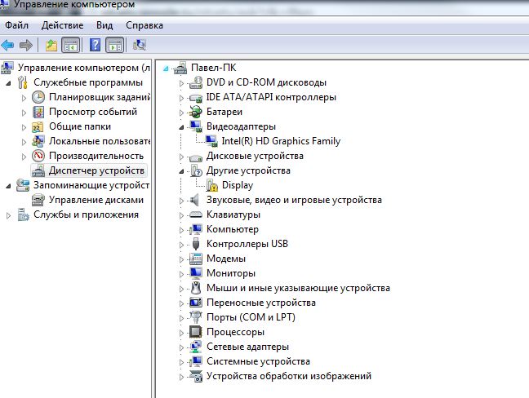Viewport: 529px width, 398px height.
Task: Click the Дисковые устройства drive icon
Action: 196,157
